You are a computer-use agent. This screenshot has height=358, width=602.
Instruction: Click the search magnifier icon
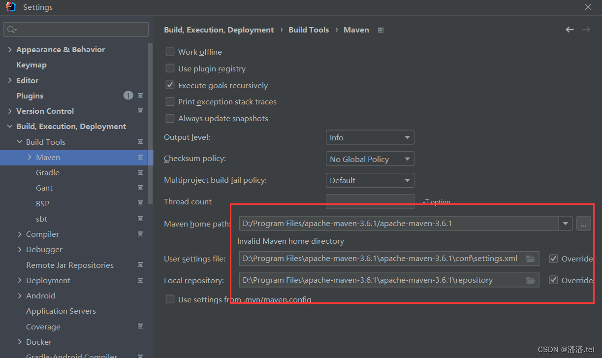[11, 30]
